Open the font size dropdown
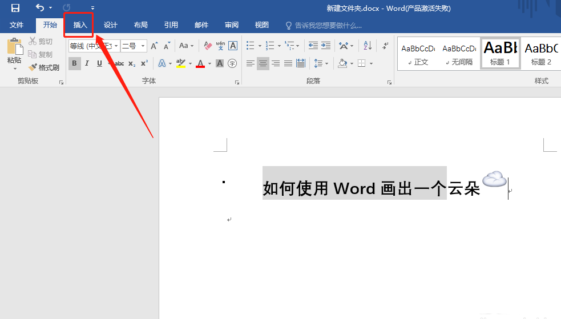 (143, 46)
